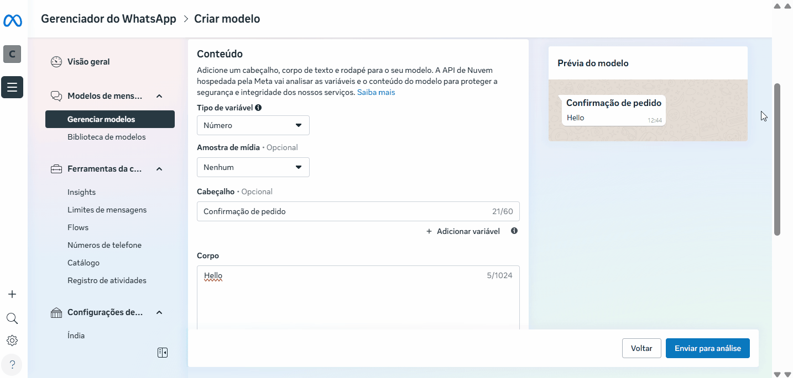Open the Nenhum media sample dropdown

pyautogui.click(x=253, y=167)
